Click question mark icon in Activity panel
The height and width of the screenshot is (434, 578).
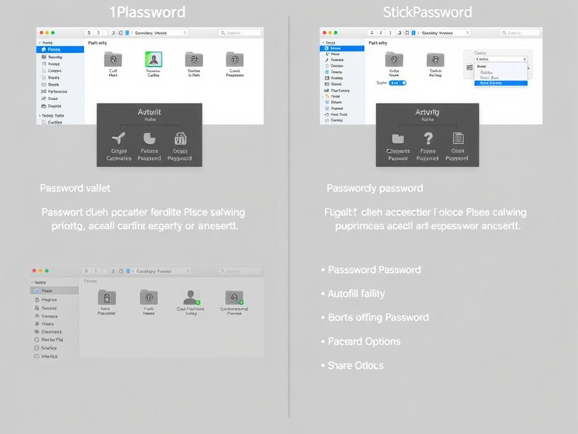point(428,138)
